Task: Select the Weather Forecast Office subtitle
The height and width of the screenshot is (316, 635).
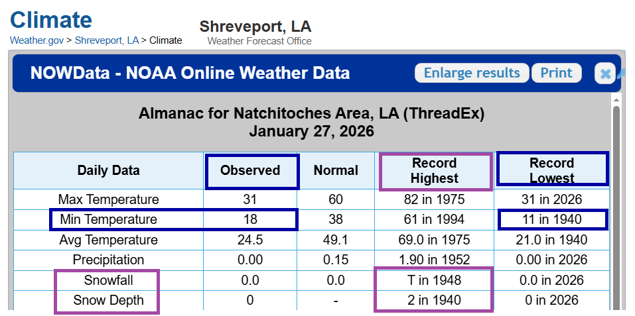Action: click(x=259, y=41)
